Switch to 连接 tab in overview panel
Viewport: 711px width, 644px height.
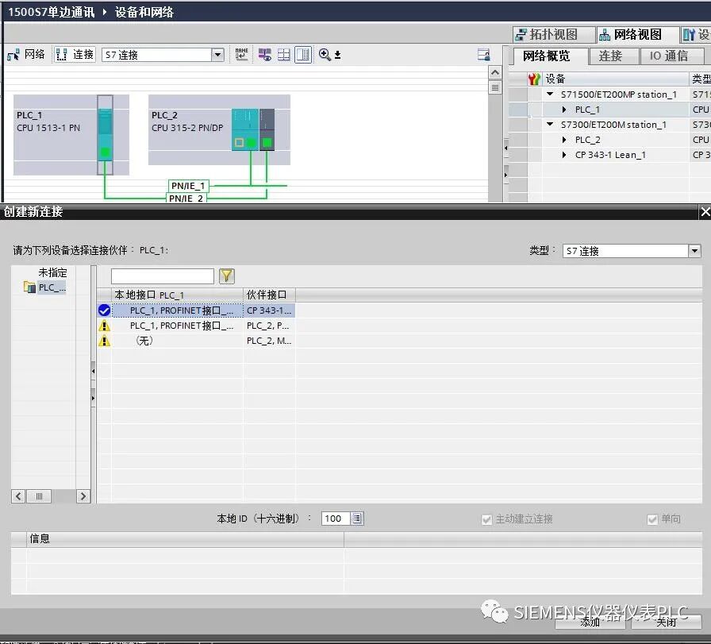613,56
